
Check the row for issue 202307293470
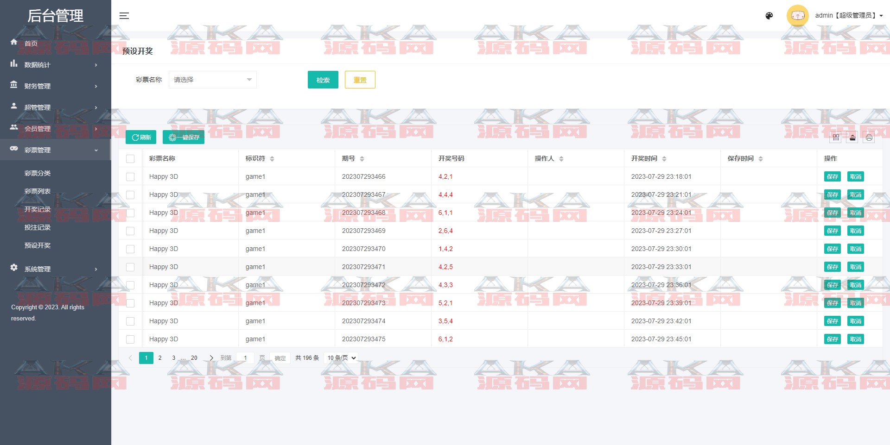click(x=130, y=249)
